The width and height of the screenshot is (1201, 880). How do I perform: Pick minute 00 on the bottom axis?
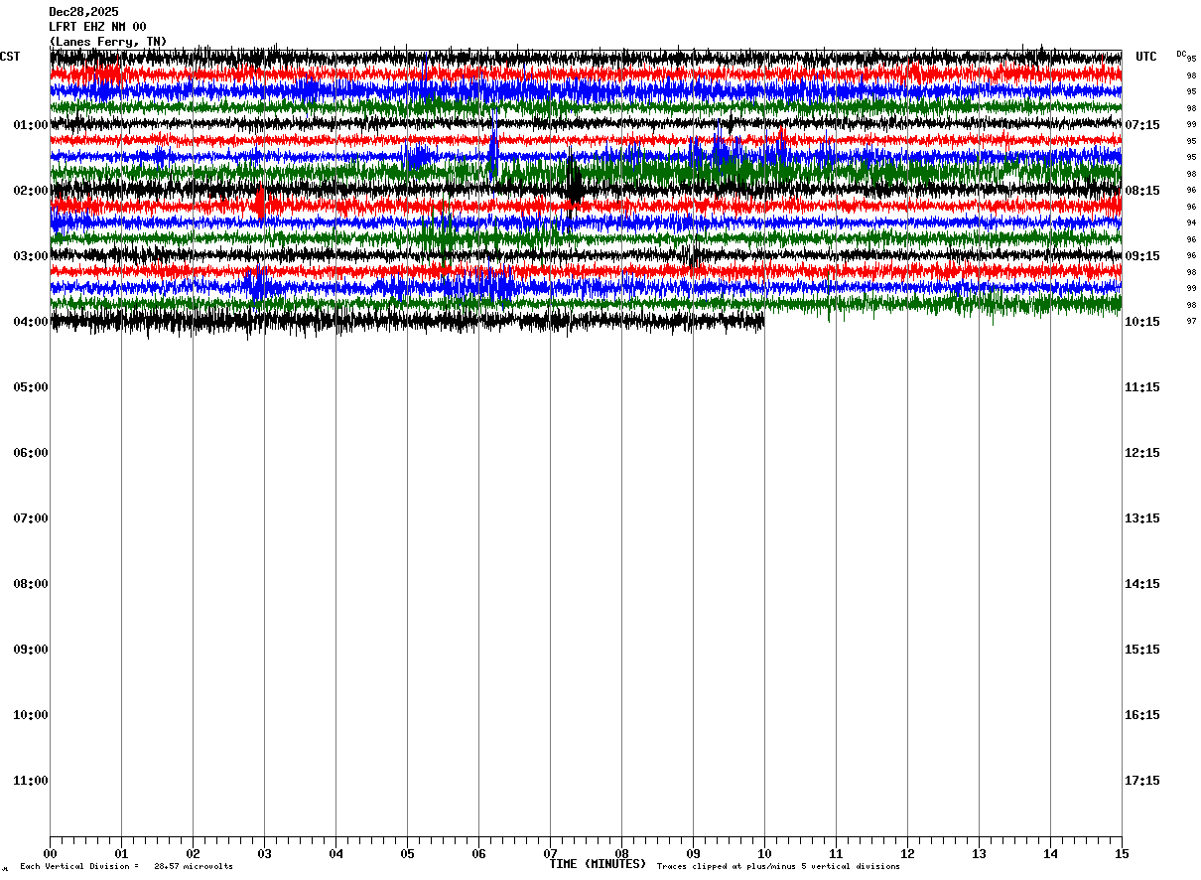50,853
